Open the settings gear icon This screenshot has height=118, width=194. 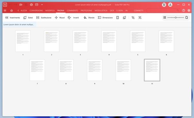coord(189,10)
